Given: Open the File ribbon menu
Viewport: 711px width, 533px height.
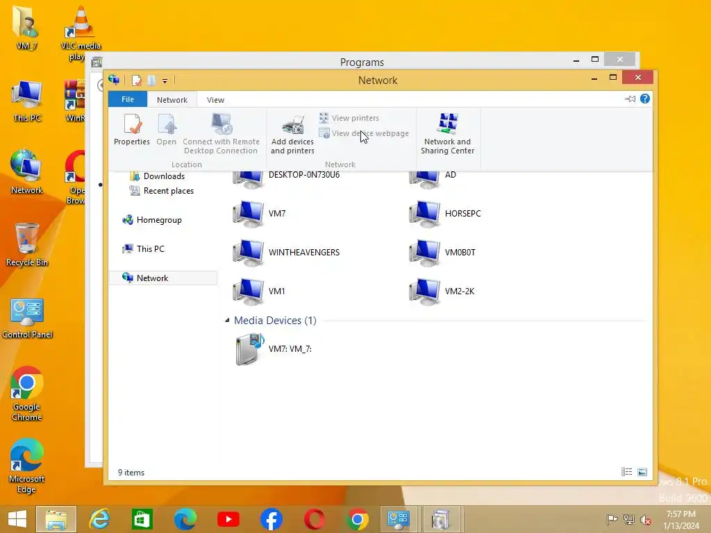Looking at the screenshot, I should click(128, 99).
